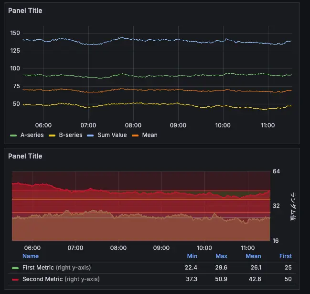Viewport: 310px width, 294px height.
Task: Click the blue Sum Value legend swatch
Action: (90, 136)
